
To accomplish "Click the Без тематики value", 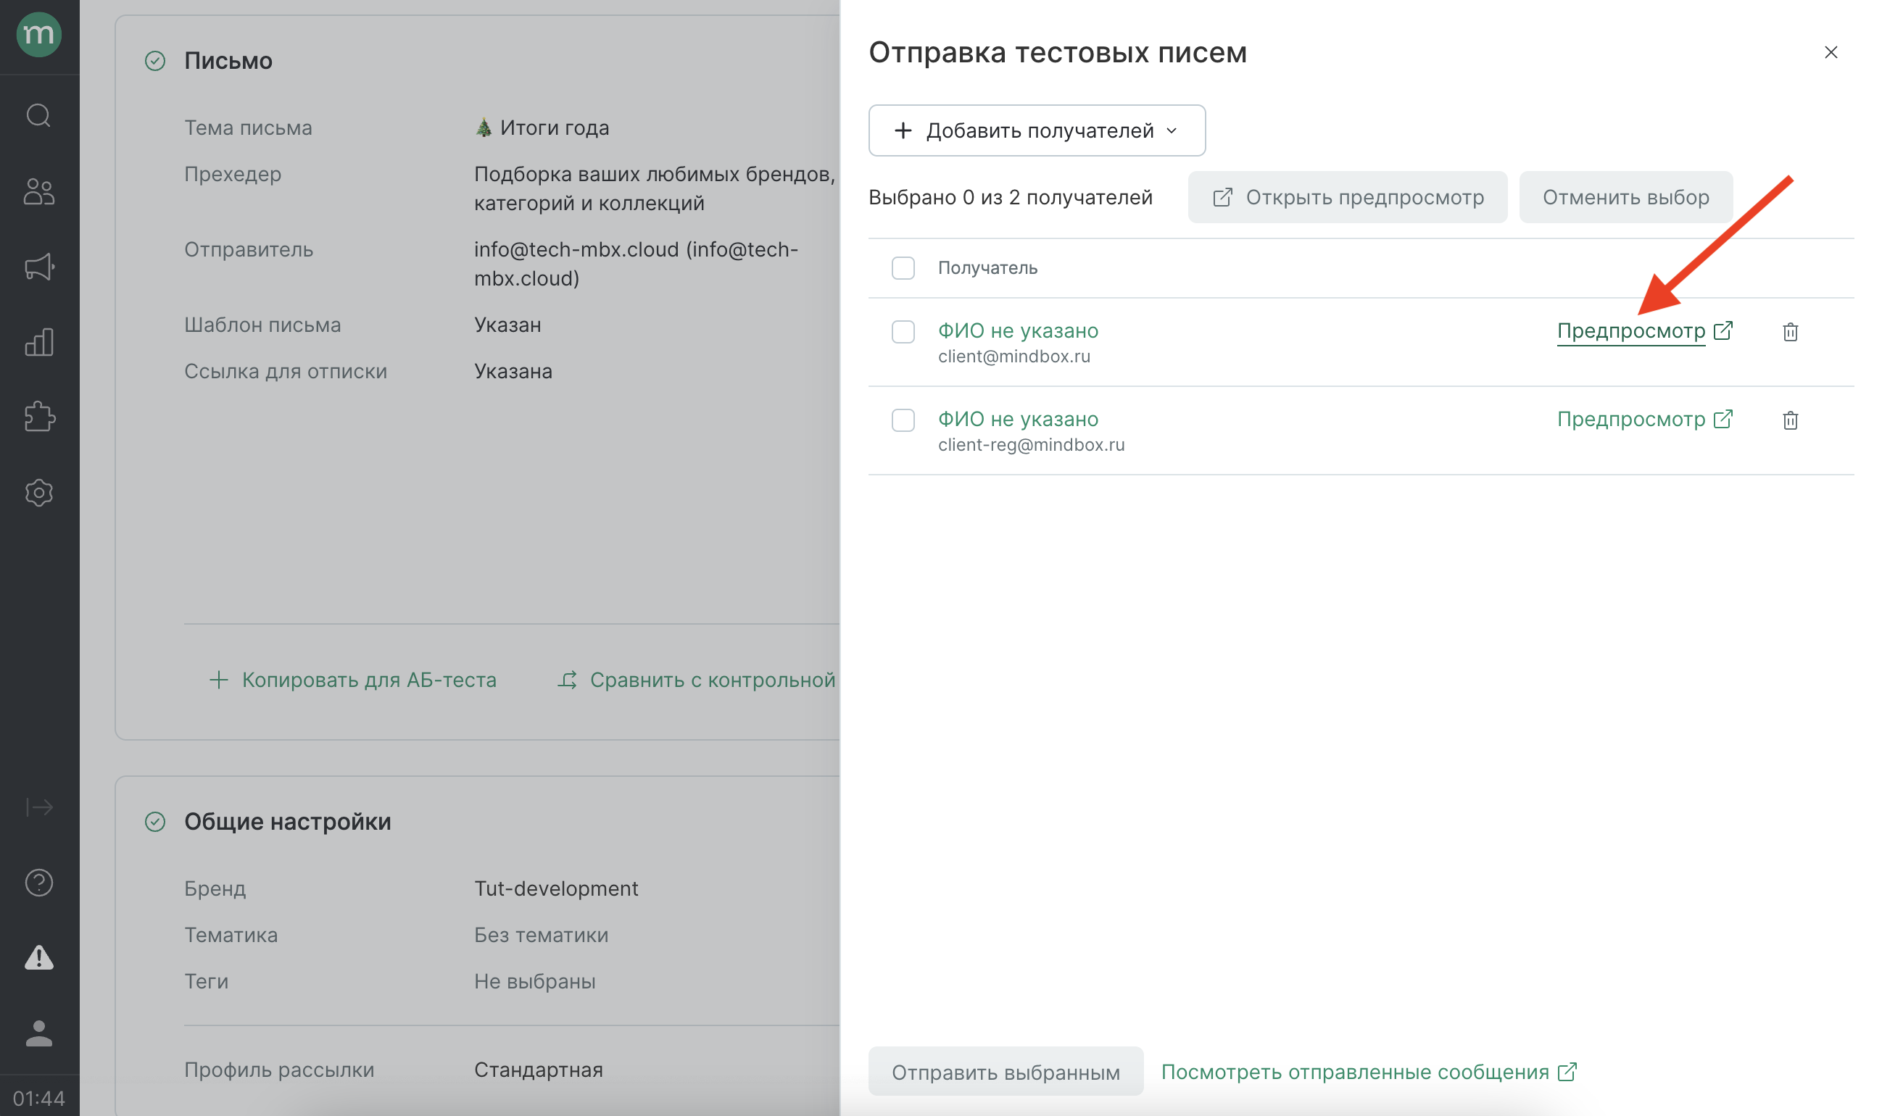I will click(x=541, y=935).
